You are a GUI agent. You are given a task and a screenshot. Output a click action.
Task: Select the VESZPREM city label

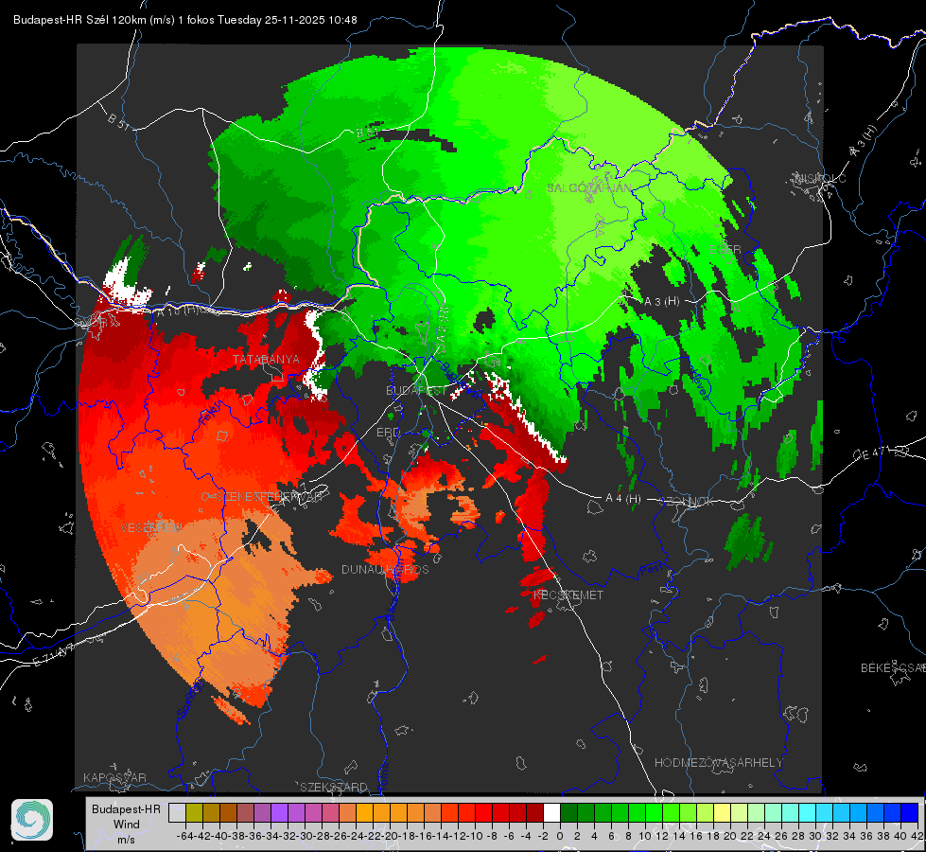pos(151,527)
